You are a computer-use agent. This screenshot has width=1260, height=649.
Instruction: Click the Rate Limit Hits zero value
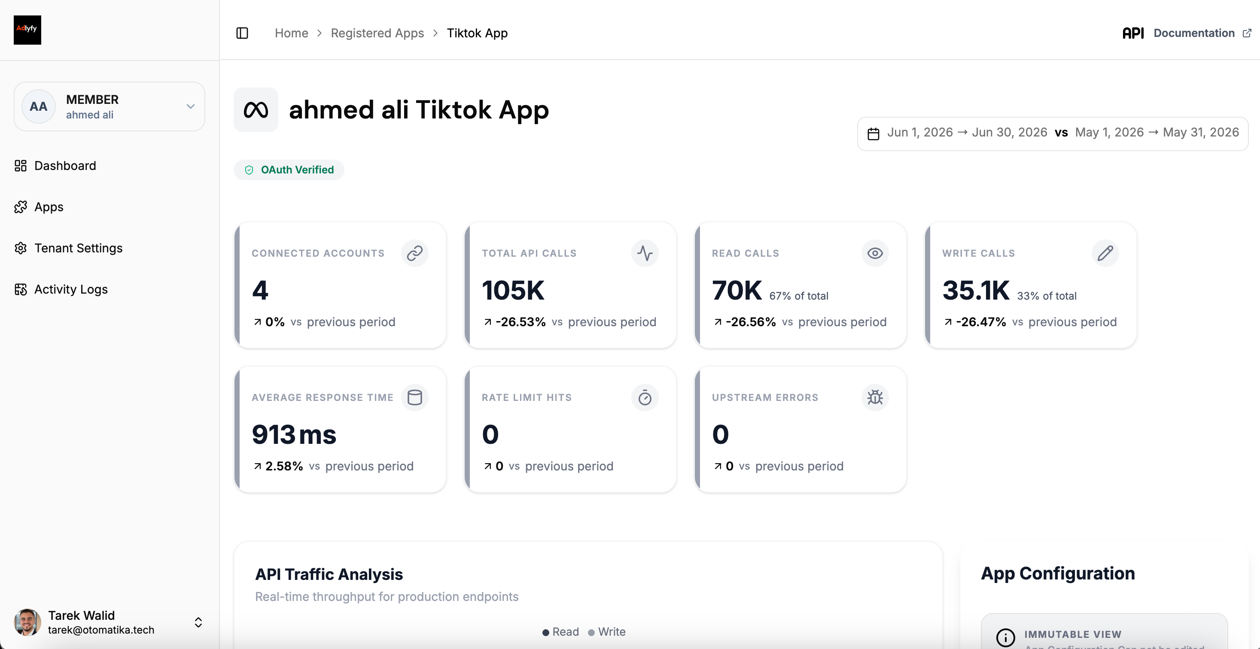tap(490, 434)
